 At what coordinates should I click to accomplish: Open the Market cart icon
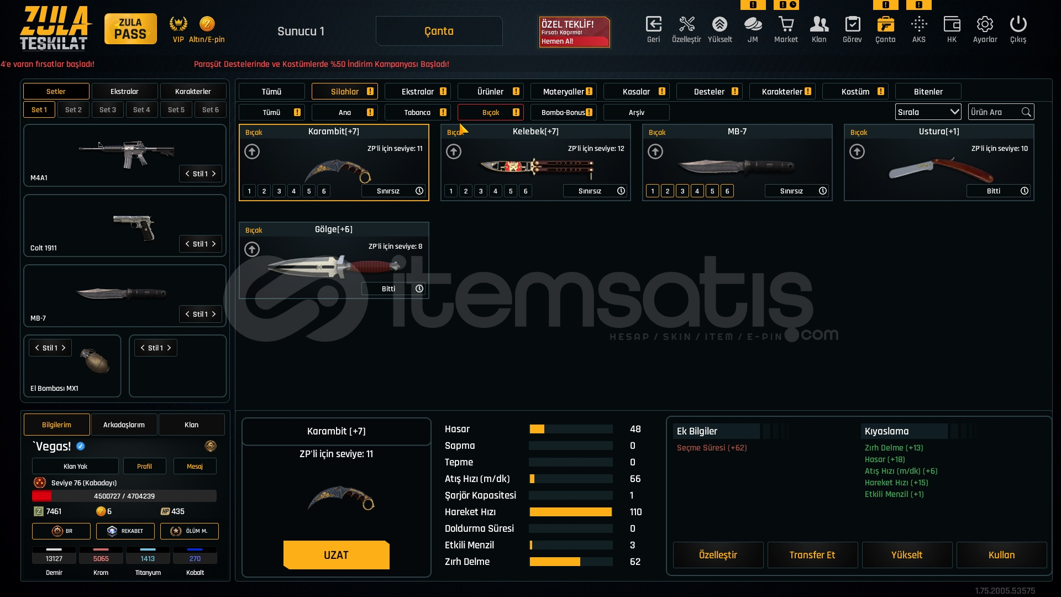786,24
